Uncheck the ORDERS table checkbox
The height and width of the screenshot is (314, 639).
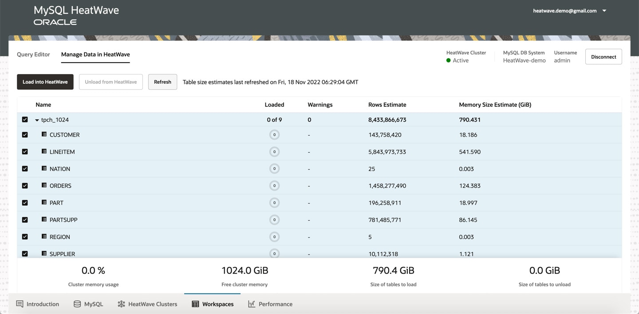(x=25, y=185)
